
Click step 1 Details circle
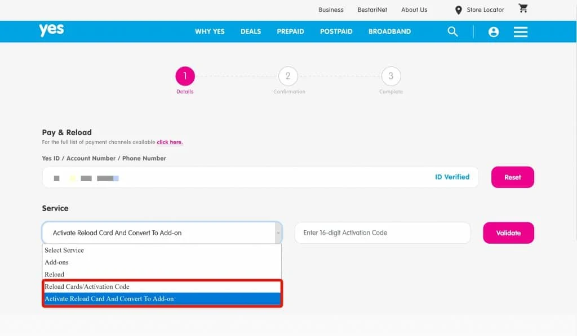[185, 76]
